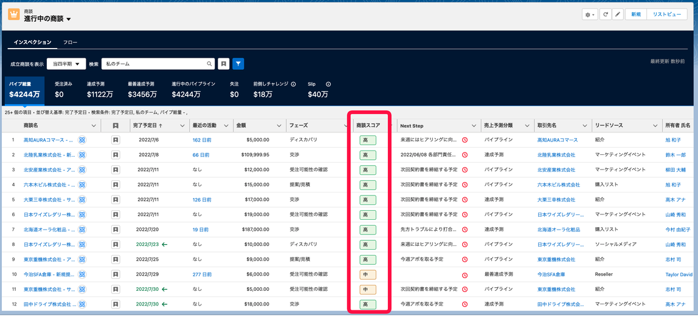Open the blue filter funnel button
This screenshot has height=317, width=698.
tap(238, 64)
